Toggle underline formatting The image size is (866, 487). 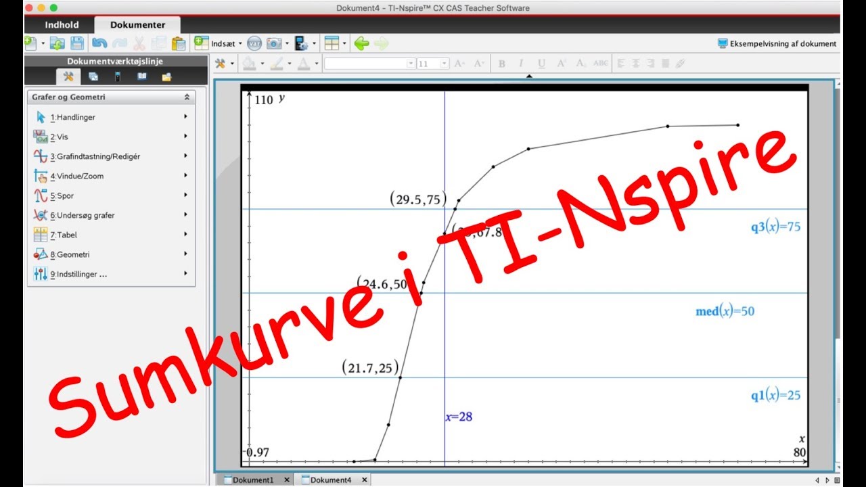[x=541, y=63]
